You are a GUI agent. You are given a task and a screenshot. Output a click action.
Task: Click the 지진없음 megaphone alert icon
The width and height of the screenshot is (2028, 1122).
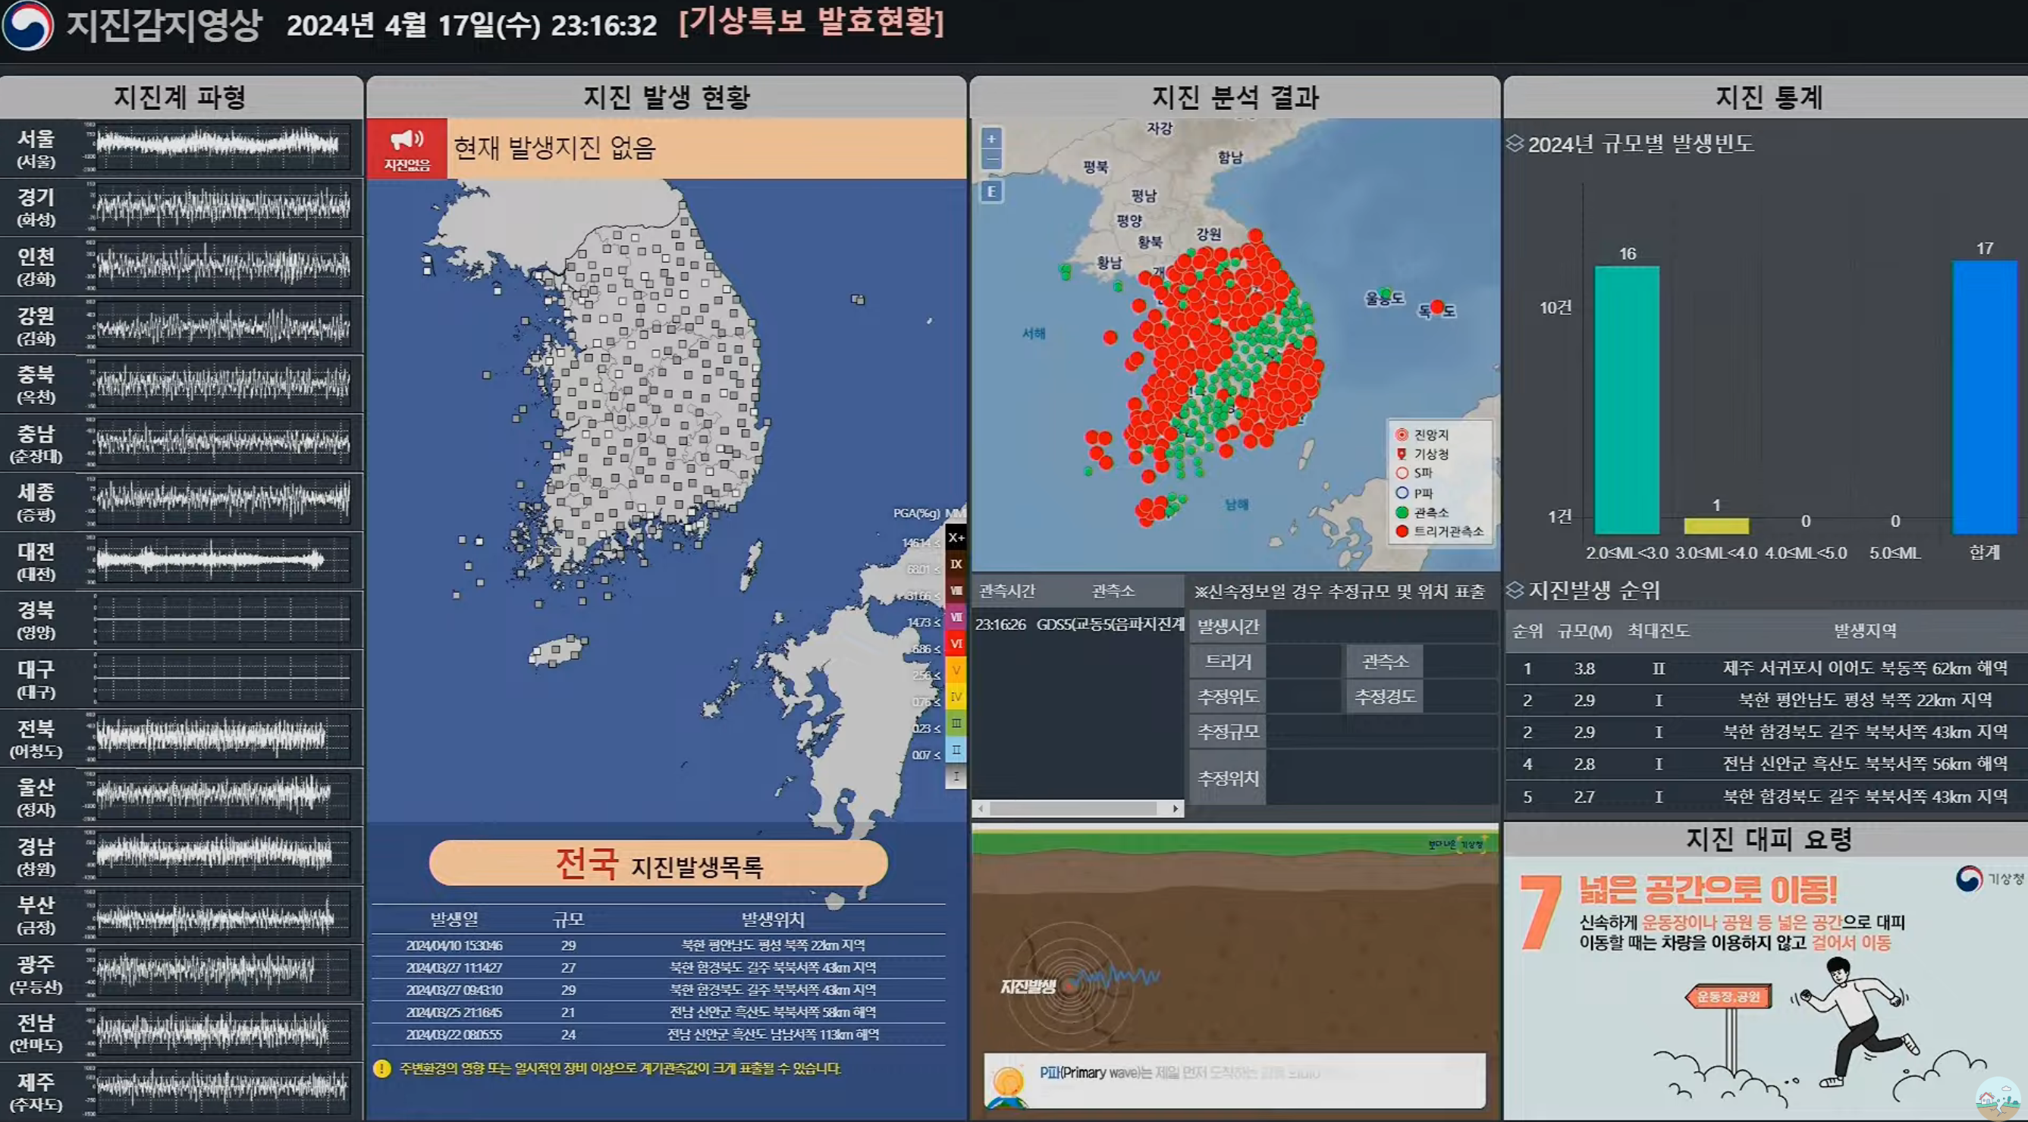tap(407, 148)
